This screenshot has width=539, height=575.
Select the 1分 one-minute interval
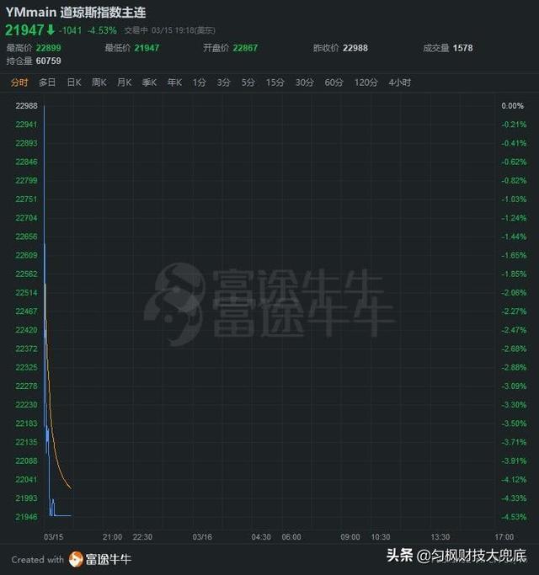[199, 83]
